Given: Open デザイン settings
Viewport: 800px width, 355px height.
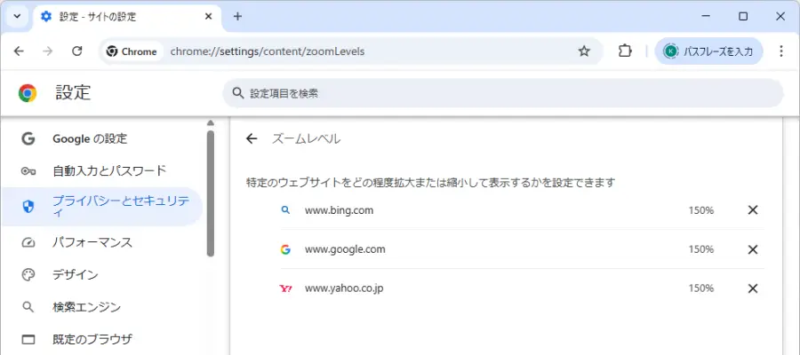Looking at the screenshot, I should [102, 275].
